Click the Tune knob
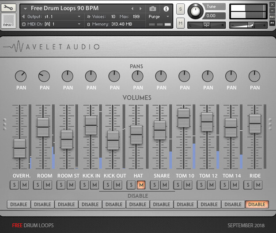This screenshot has height=233, width=276. [x=195, y=11]
